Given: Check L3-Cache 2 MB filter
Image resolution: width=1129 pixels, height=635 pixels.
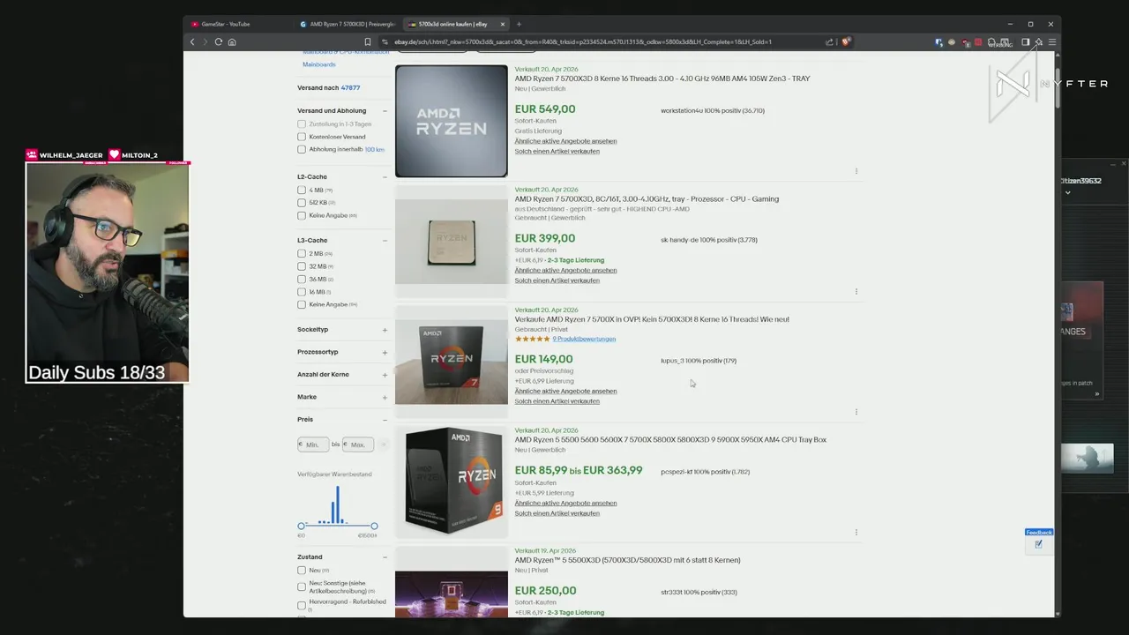Looking at the screenshot, I should pyautogui.click(x=302, y=253).
